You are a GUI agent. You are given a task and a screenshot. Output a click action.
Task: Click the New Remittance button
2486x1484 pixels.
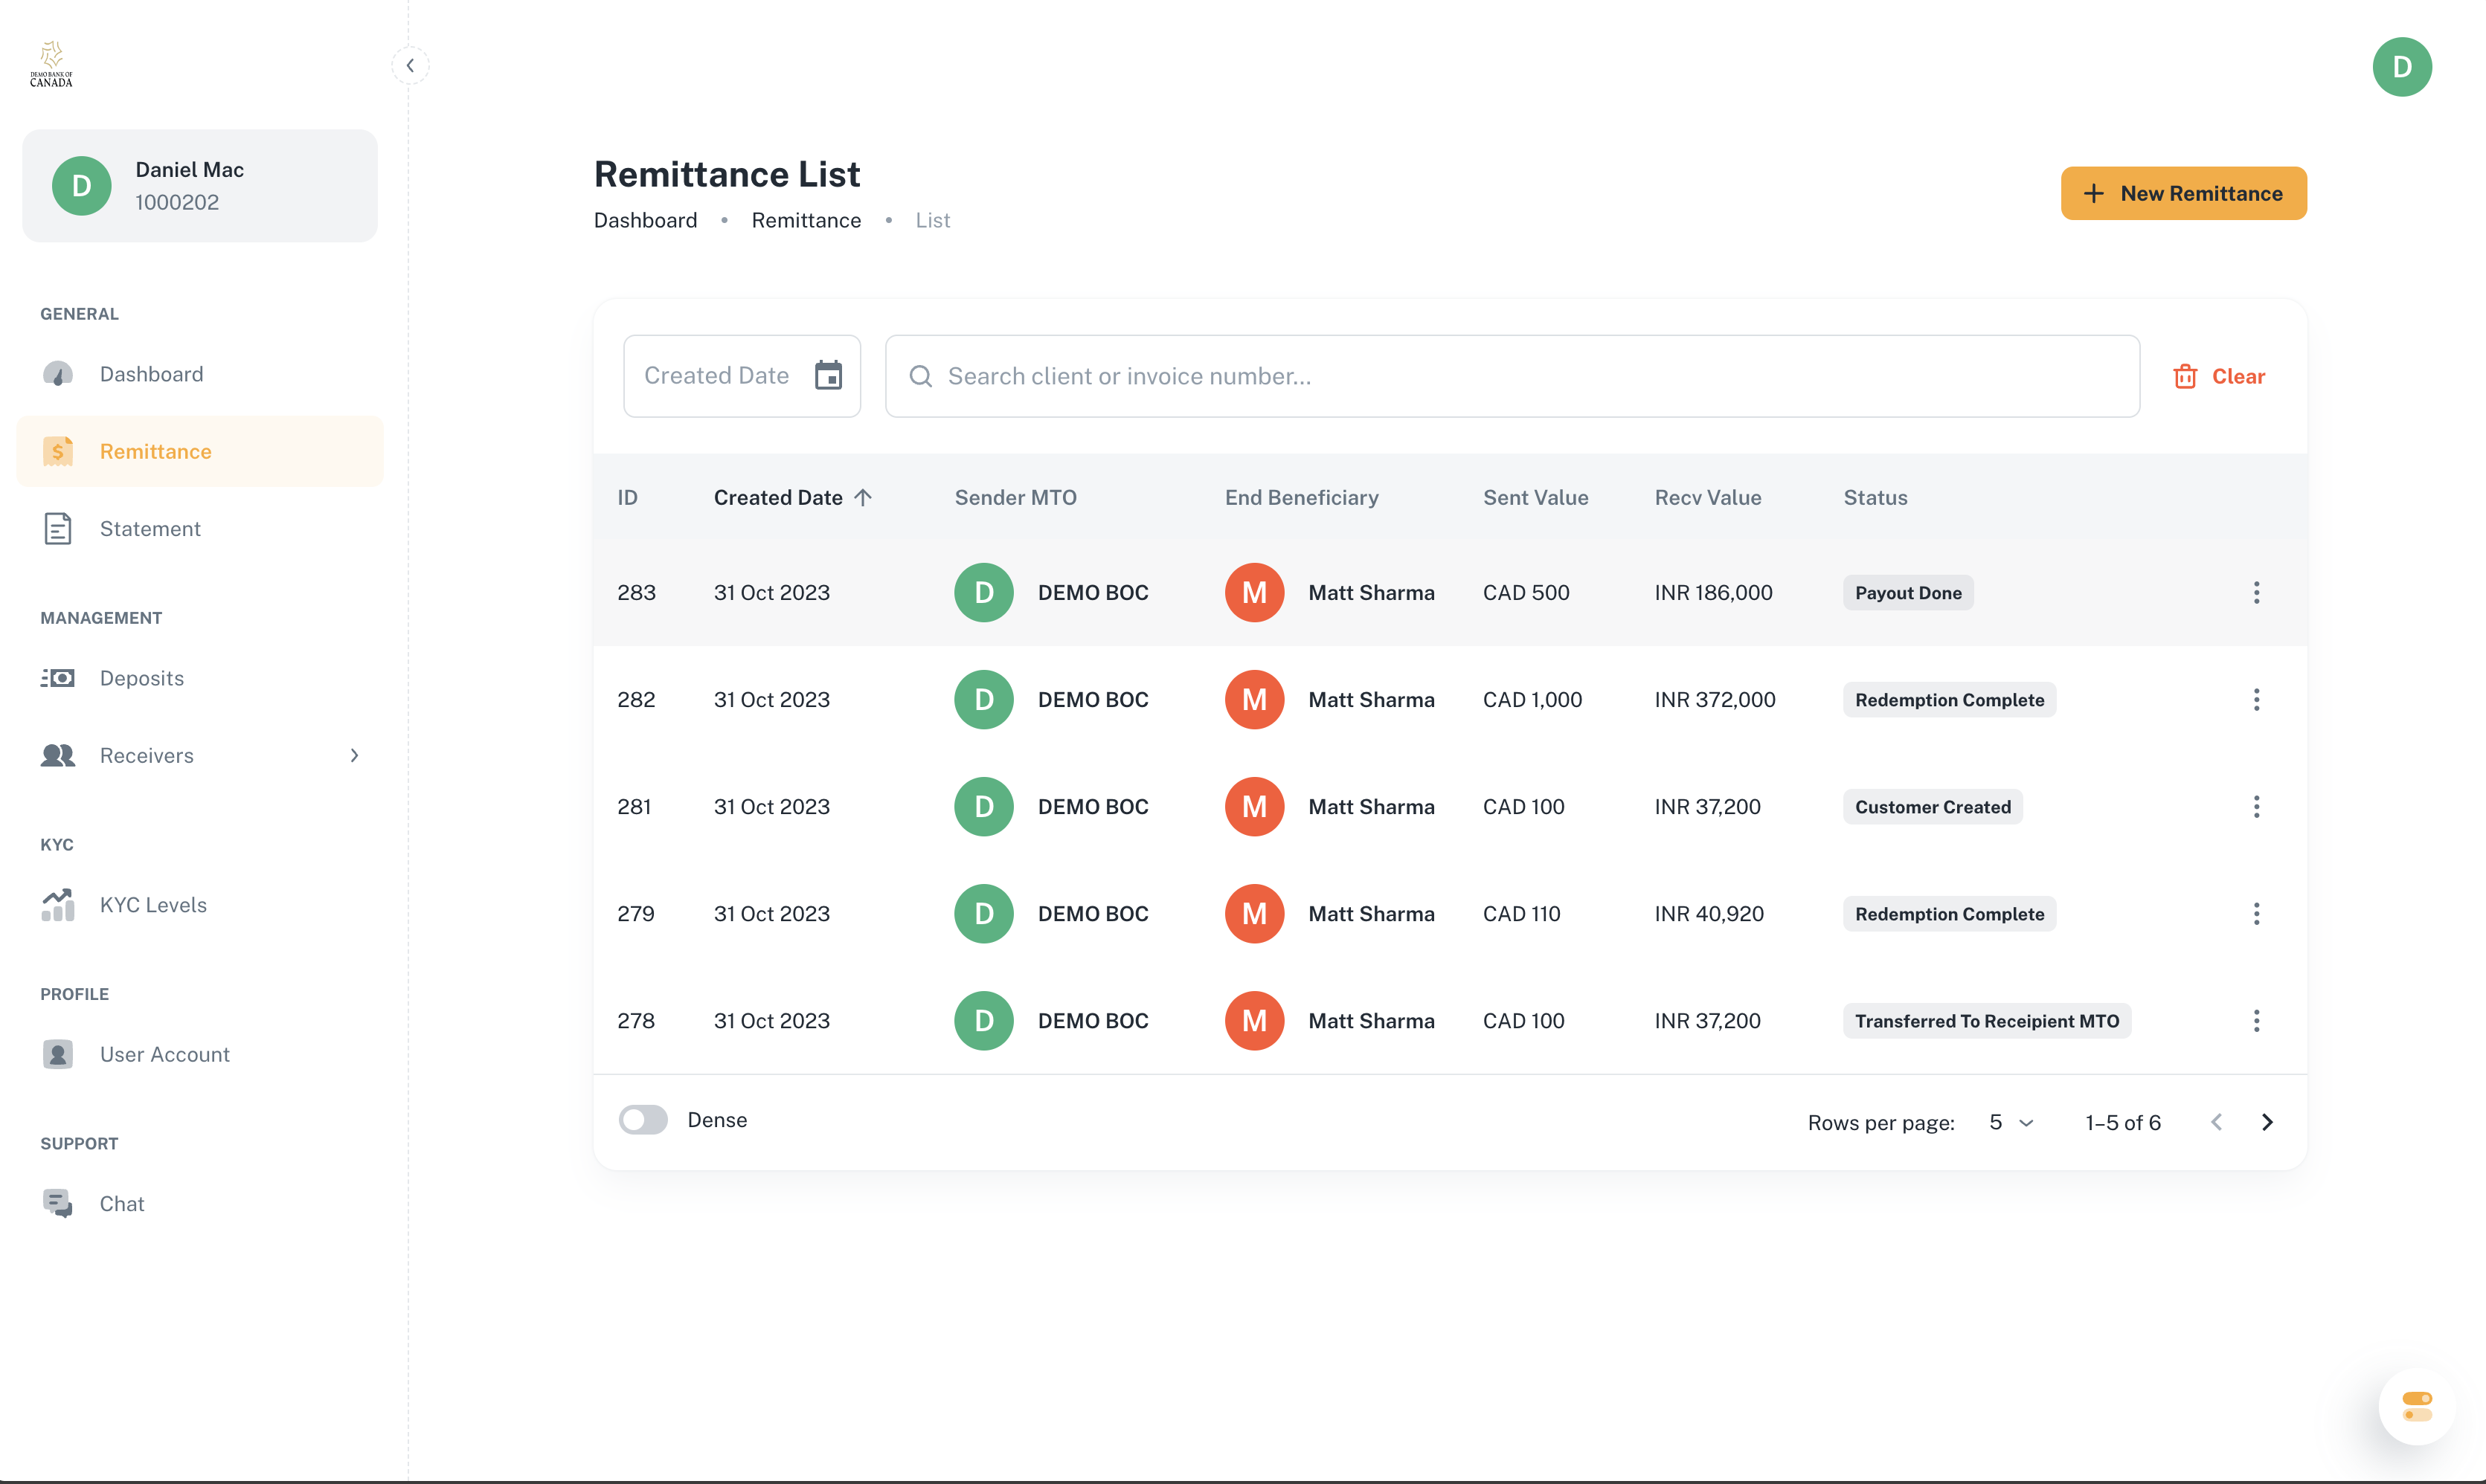pyautogui.click(x=2183, y=193)
